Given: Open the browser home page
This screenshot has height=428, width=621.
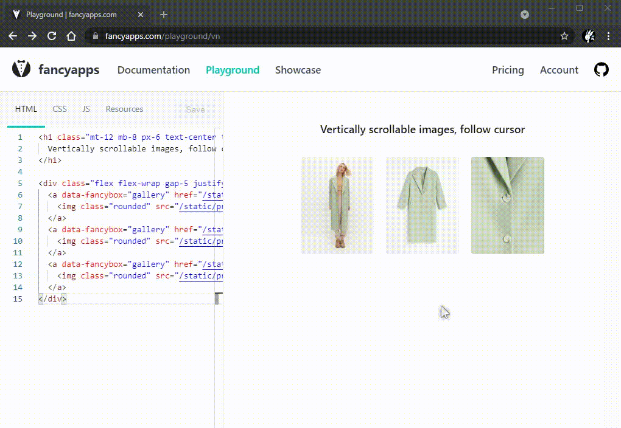Looking at the screenshot, I should click(71, 36).
